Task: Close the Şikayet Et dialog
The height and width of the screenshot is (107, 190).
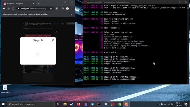Action: [53, 40]
